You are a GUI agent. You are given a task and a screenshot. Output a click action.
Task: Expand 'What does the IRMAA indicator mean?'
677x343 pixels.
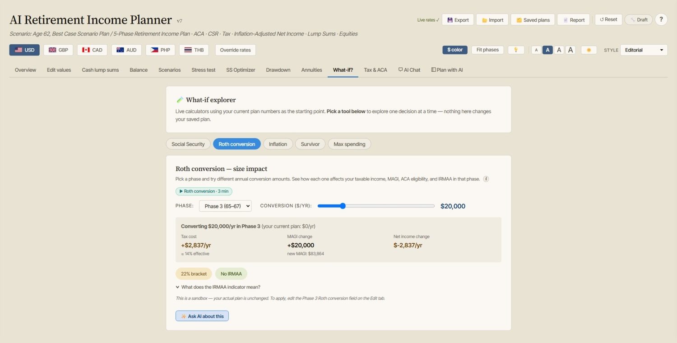[x=218, y=287]
